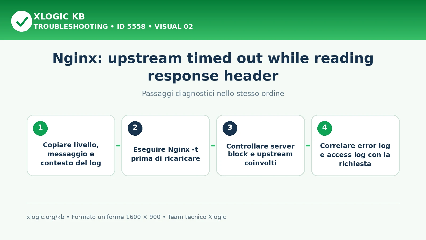Select the TROUBLESHOOTING • ID 5558 • VISUAL 02 line
Screen dimensions: 426x240
[x=113, y=27]
